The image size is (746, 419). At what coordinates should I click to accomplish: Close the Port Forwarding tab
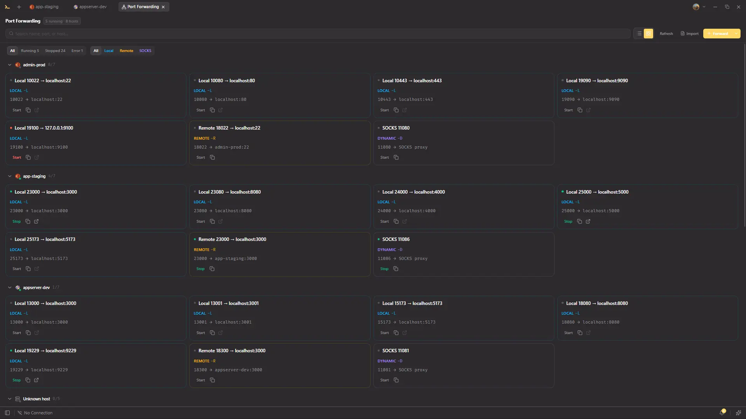(163, 7)
